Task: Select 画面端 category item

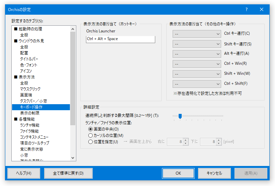Action: coord(26,95)
